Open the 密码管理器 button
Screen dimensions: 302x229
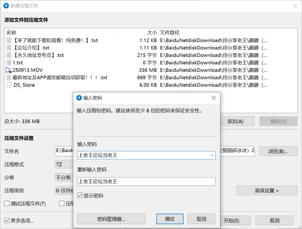click(111, 219)
